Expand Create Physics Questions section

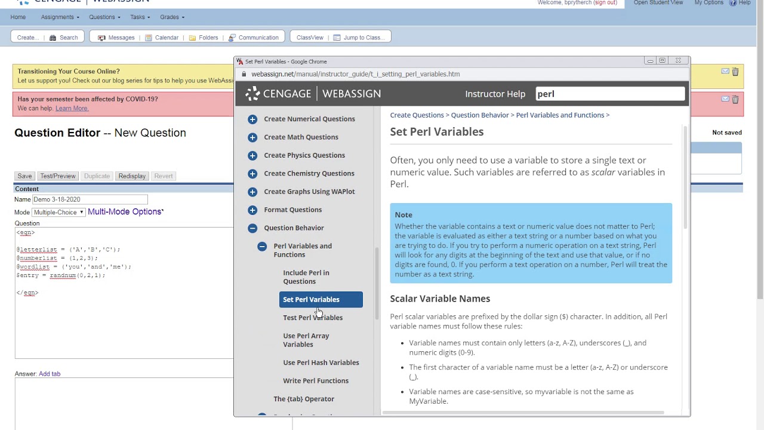[x=252, y=155]
